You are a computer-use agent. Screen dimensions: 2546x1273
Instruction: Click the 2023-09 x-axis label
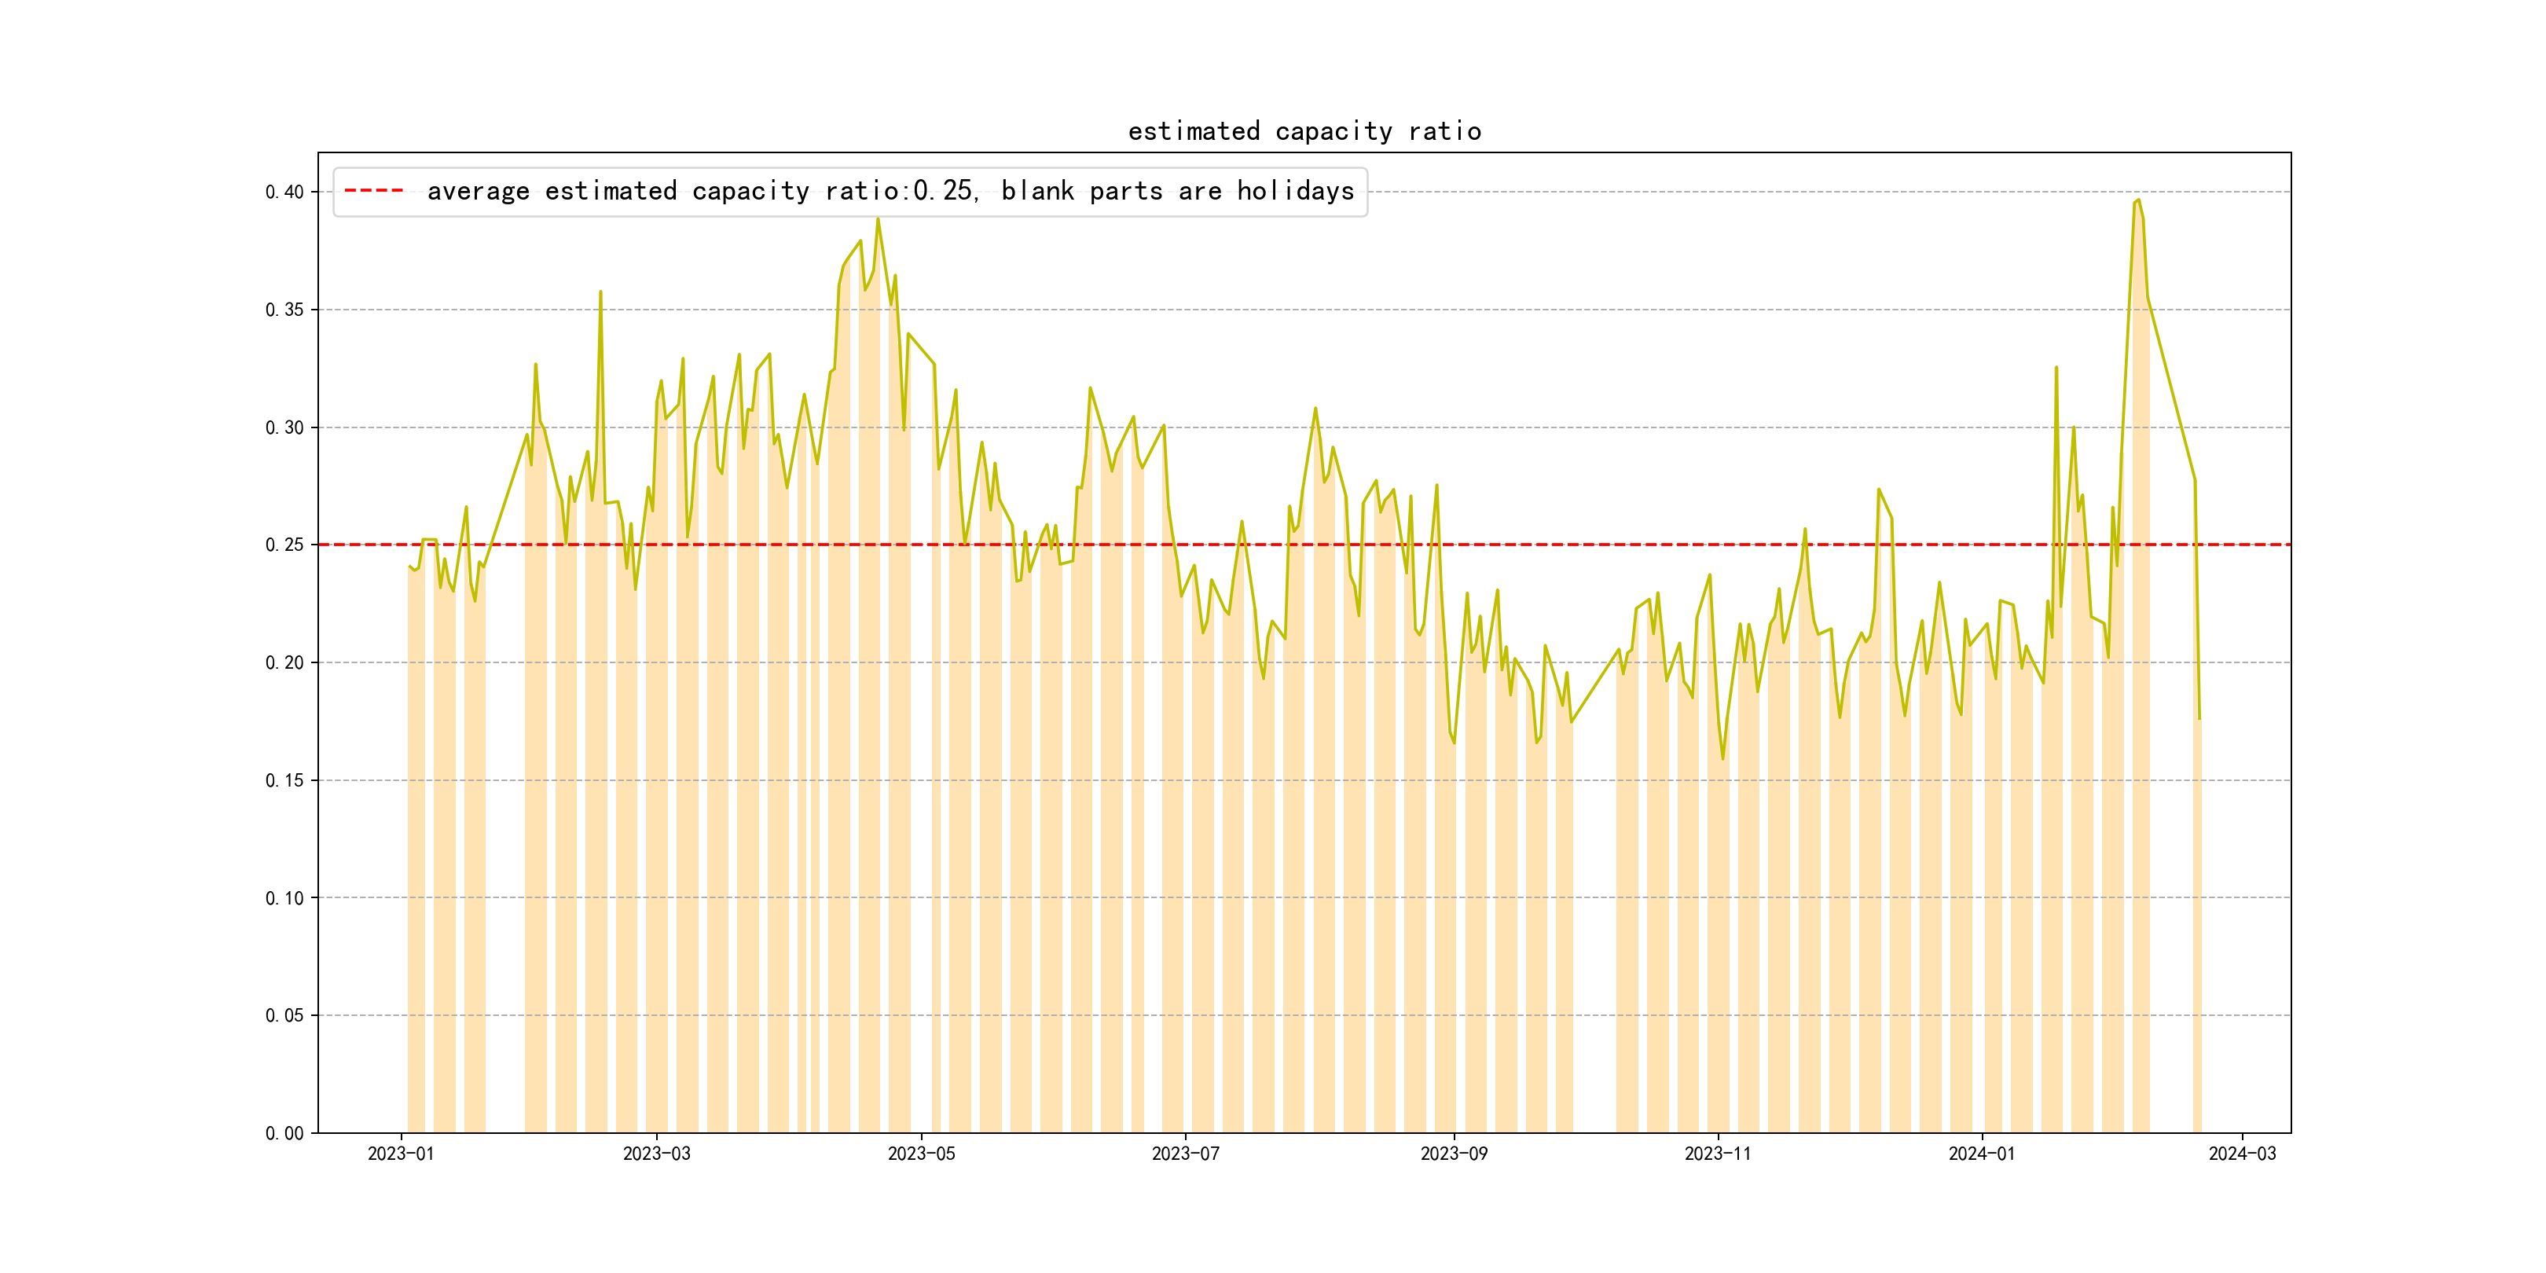(1453, 1154)
